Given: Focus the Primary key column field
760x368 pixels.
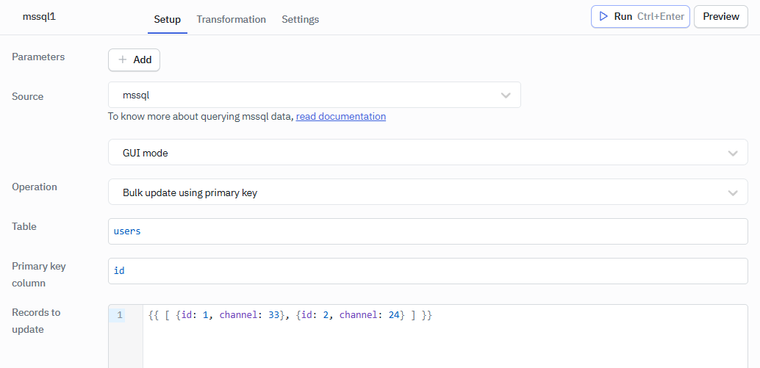Looking at the screenshot, I should 427,271.
